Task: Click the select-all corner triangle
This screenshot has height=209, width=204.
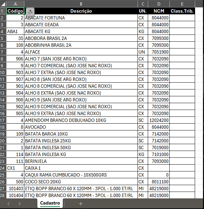Action: [3, 4]
